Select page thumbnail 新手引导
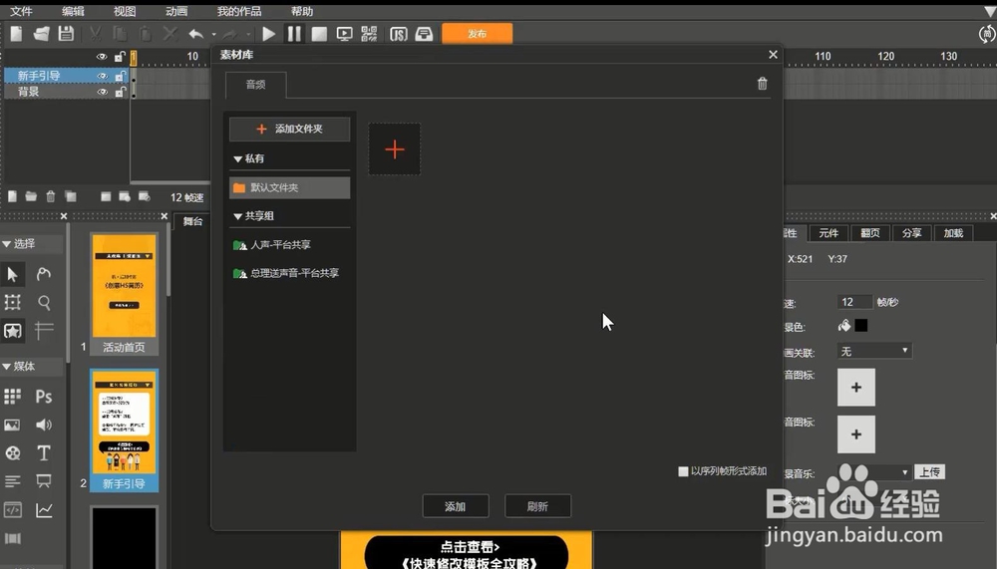The width and height of the screenshot is (997, 569). coord(124,430)
